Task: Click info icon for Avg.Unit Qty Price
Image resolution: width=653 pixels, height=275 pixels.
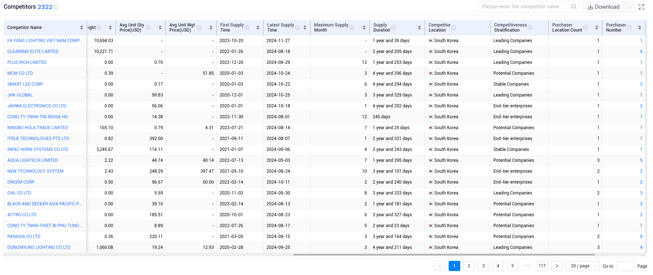Action: [148, 28]
